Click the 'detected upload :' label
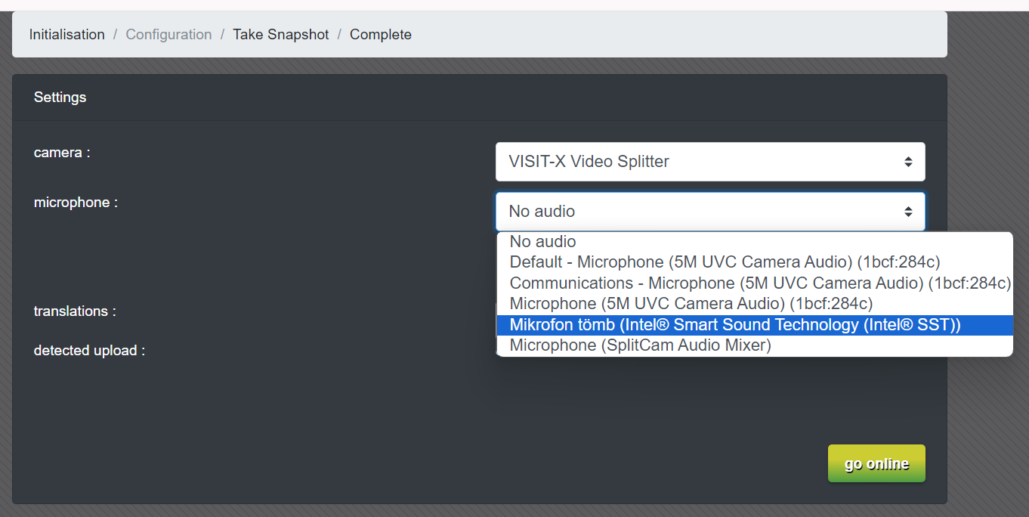This screenshot has height=517, width=1029. click(x=89, y=351)
